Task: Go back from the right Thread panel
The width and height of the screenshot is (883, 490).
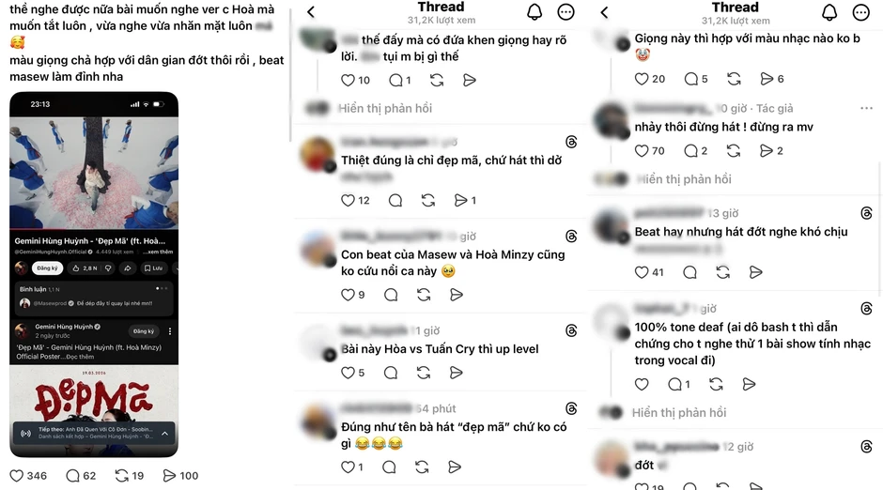Action: coord(604,12)
